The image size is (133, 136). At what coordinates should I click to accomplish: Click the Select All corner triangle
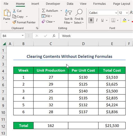[x=4, y=44]
